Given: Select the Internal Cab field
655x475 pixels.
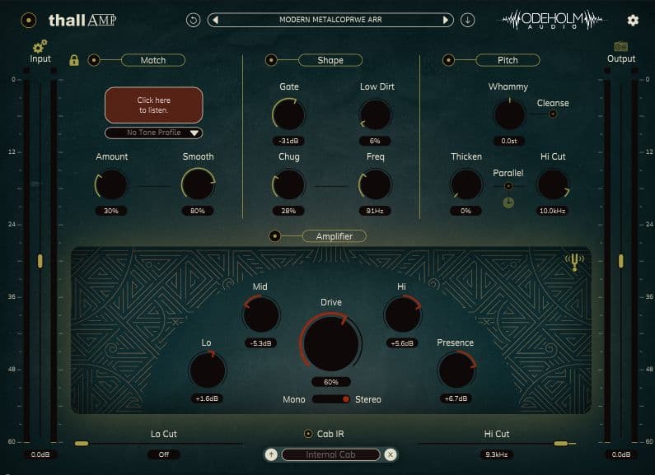Looking at the screenshot, I should (330, 454).
